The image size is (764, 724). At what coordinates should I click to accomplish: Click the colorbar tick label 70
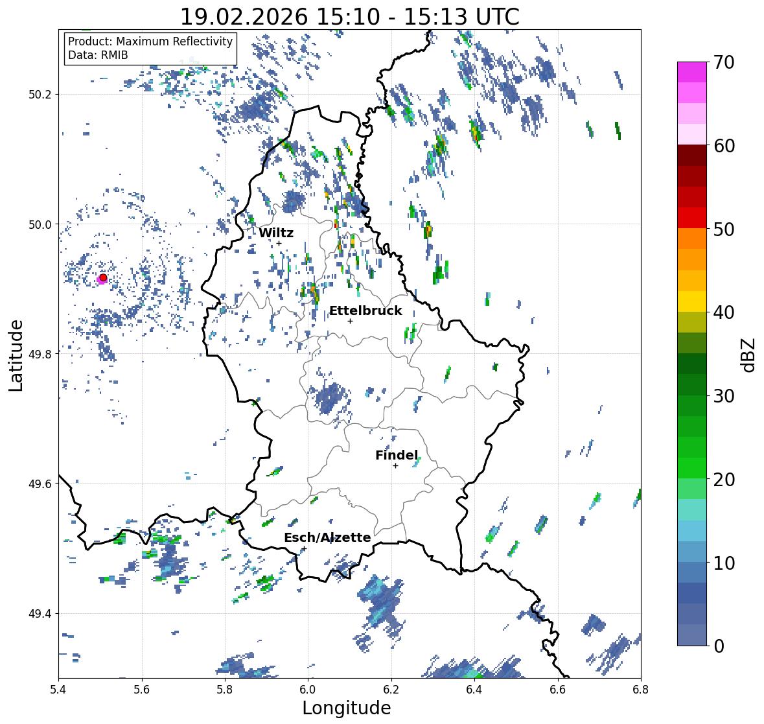coord(724,62)
